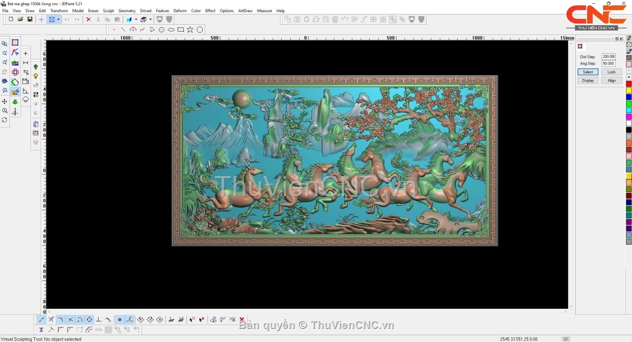
Task: Open the Sculpt menu
Action: pyautogui.click(x=108, y=11)
